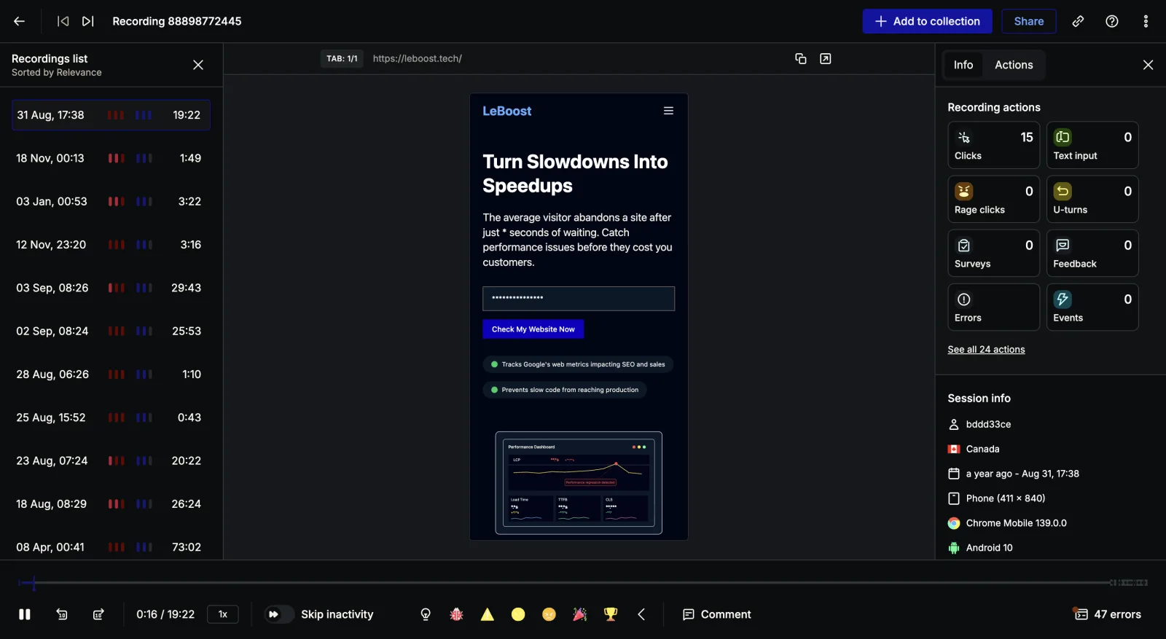Screen dimensions: 1166x639
Task: Select the Errors action card
Action: coord(993,307)
